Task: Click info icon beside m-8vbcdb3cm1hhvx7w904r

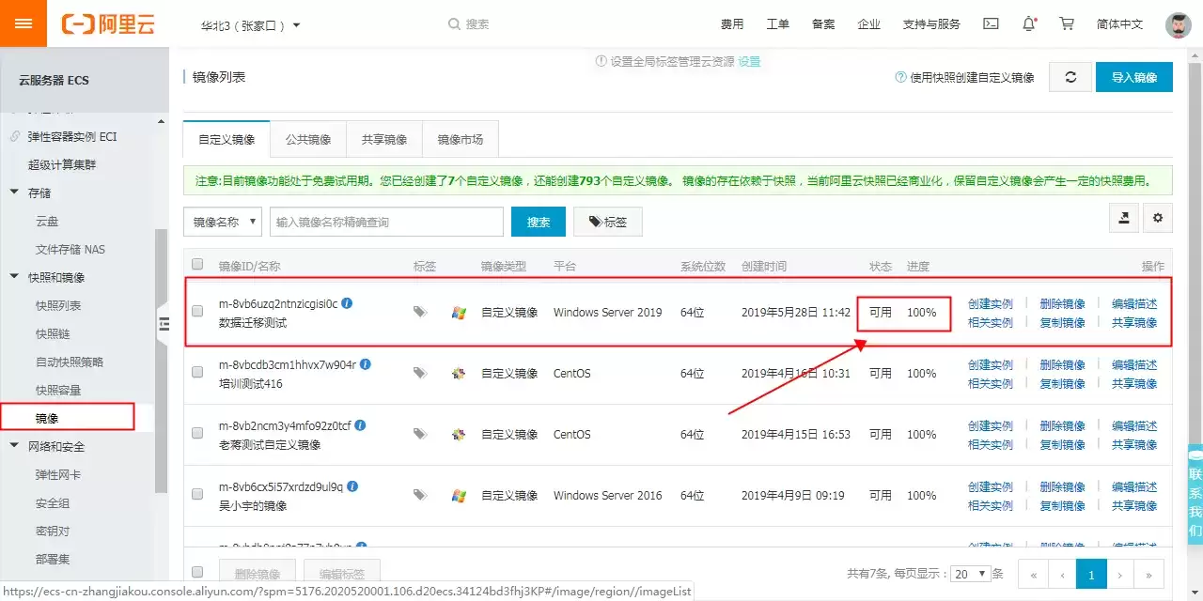Action: (x=366, y=364)
